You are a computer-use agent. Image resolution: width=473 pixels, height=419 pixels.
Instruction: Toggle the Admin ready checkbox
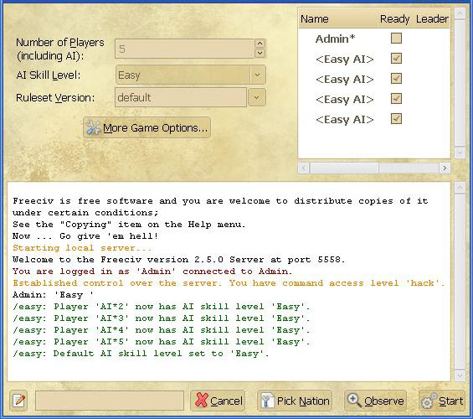point(396,39)
